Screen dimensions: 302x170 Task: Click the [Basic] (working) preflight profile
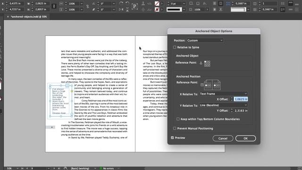coord(80,168)
